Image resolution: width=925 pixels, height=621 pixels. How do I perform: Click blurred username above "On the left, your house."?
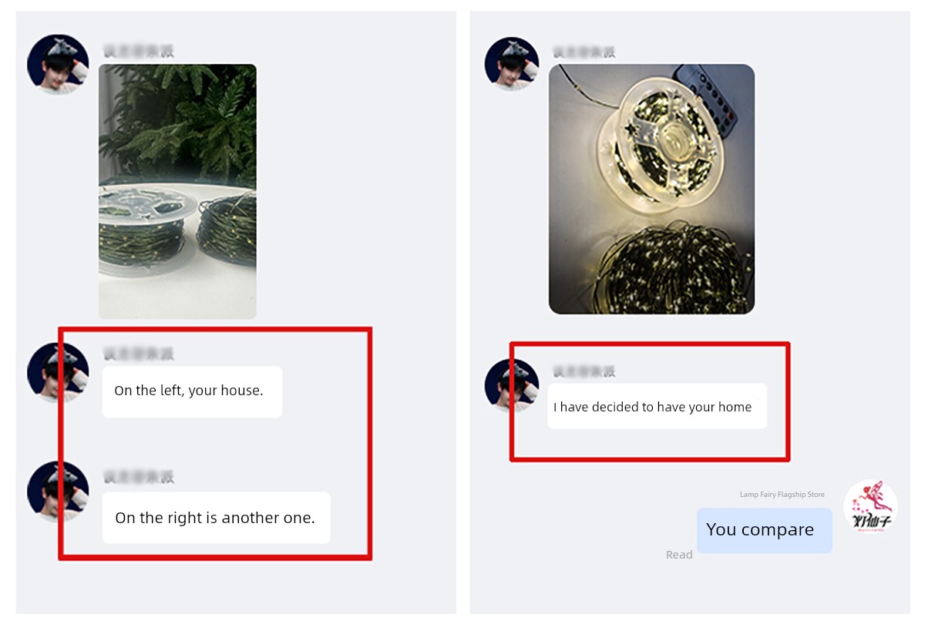pyautogui.click(x=139, y=354)
